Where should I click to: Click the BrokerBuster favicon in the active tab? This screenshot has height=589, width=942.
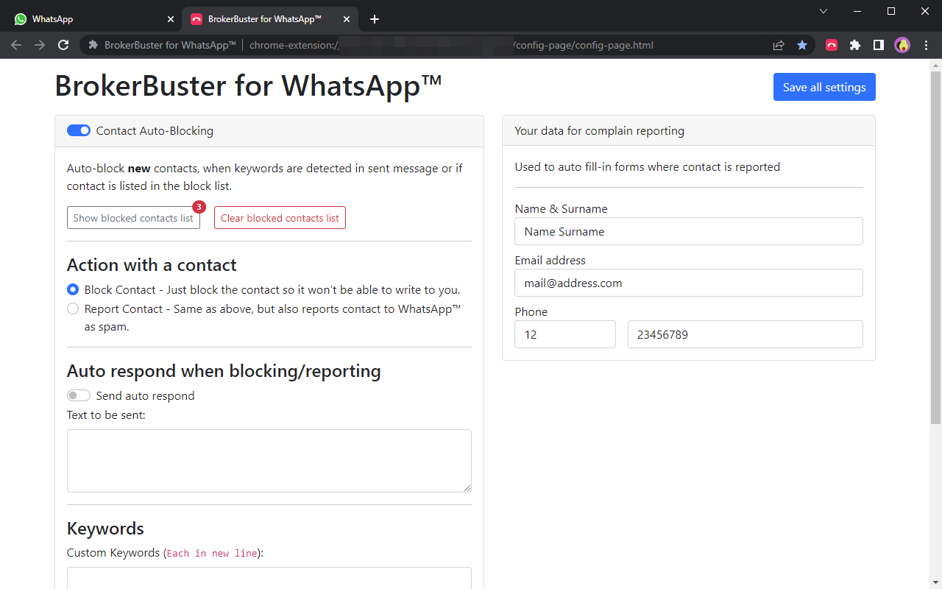196,19
